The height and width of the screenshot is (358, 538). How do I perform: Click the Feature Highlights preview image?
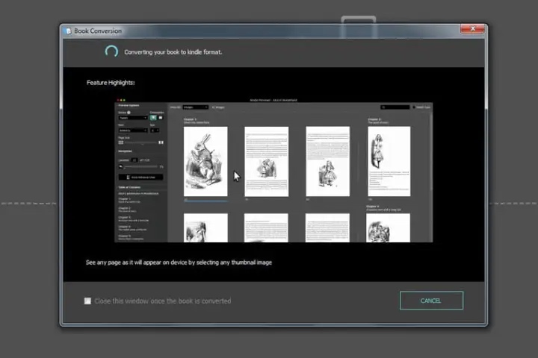(x=273, y=170)
